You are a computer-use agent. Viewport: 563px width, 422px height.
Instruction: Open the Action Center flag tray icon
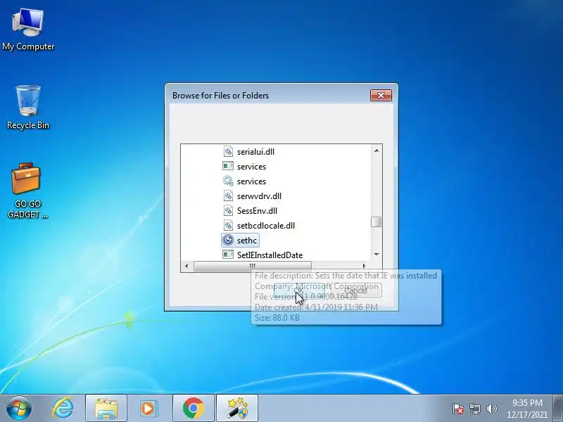point(458,409)
